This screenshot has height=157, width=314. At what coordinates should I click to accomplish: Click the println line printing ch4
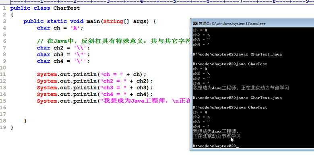coord(95,94)
